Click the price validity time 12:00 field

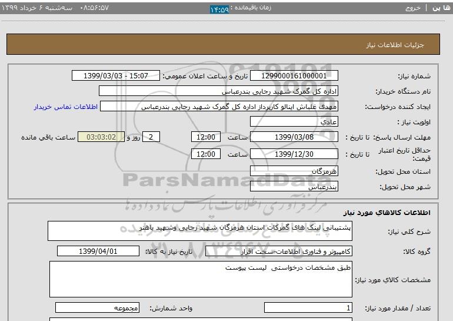[206, 154]
